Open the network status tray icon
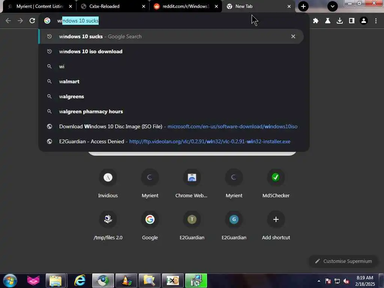 [337, 281]
